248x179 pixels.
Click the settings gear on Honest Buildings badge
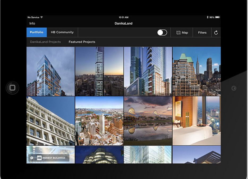pyautogui.click(x=32, y=158)
